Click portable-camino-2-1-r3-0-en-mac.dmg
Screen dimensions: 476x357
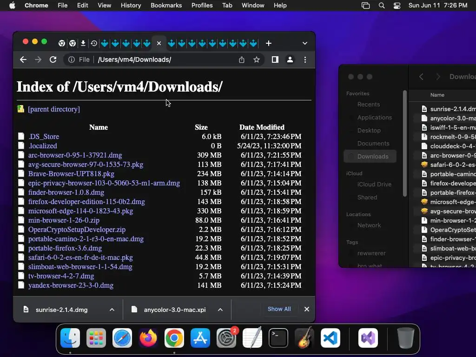click(86, 239)
